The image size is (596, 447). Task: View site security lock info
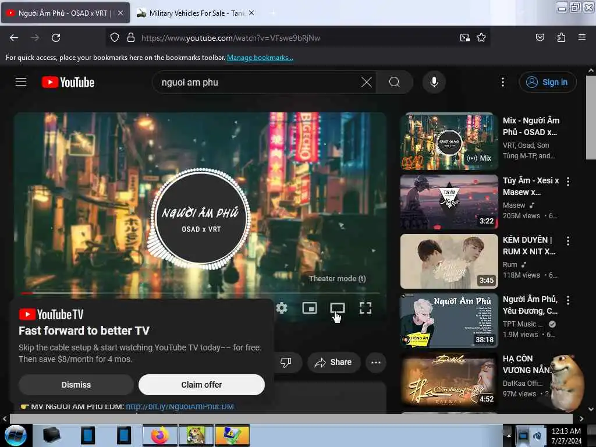(131, 38)
